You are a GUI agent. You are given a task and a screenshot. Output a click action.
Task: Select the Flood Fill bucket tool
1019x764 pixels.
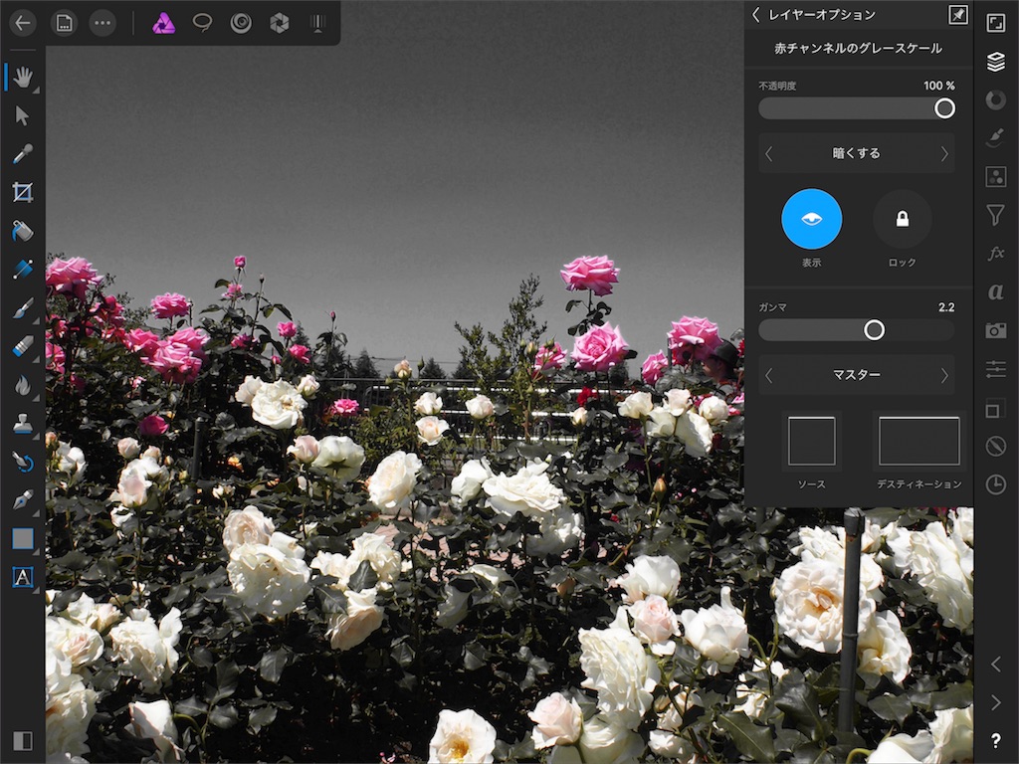point(23,231)
